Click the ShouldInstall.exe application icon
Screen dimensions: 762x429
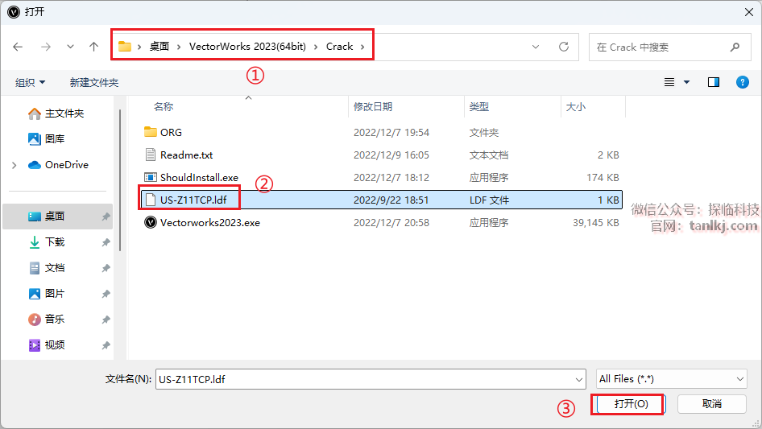[x=150, y=177]
